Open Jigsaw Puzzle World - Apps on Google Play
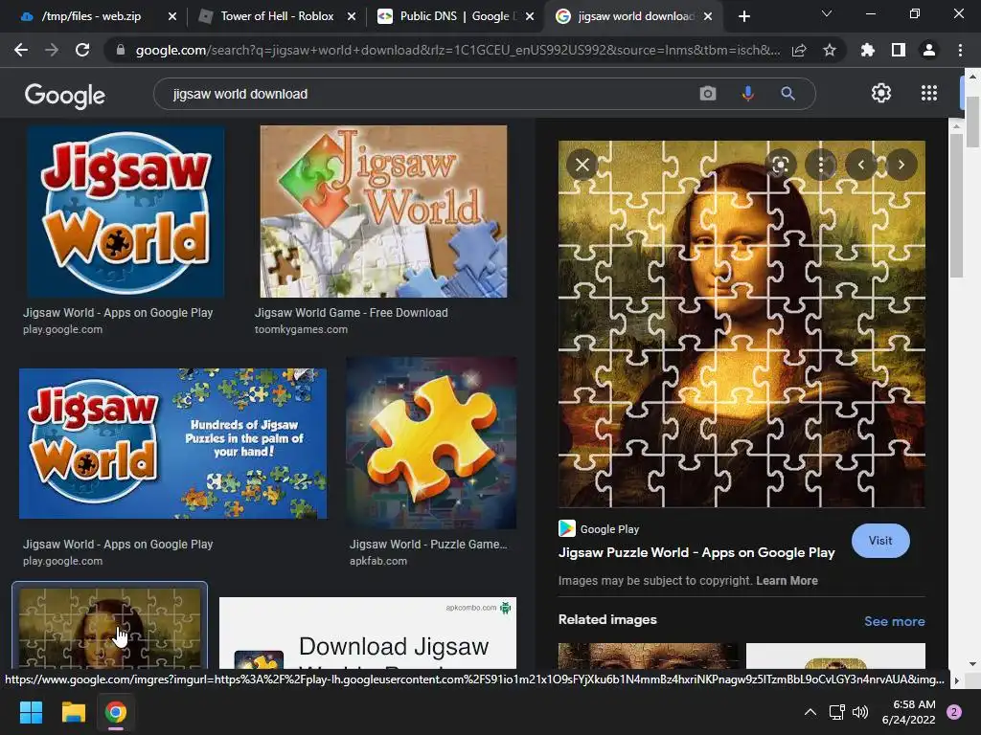Image resolution: width=981 pixels, height=735 pixels. [x=696, y=552]
